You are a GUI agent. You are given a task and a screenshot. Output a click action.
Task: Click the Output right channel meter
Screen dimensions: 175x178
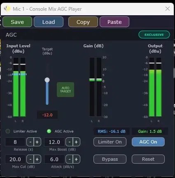pyautogui.click(x=159, y=87)
